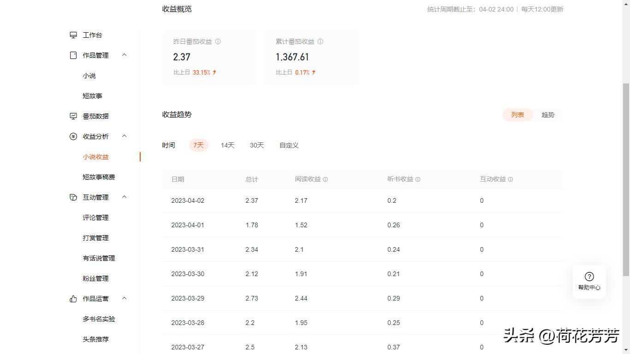Collapse the 收益分析 section chevron
Screen dimensions: 630x354
[124, 136]
